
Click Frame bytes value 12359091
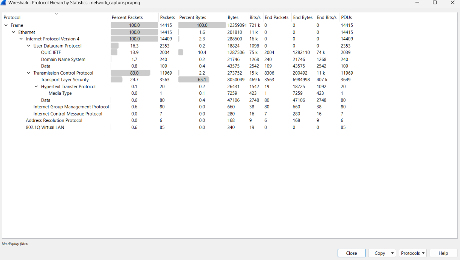pyautogui.click(x=237, y=25)
